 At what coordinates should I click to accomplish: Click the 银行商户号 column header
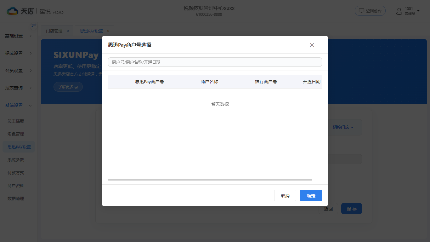(266, 82)
